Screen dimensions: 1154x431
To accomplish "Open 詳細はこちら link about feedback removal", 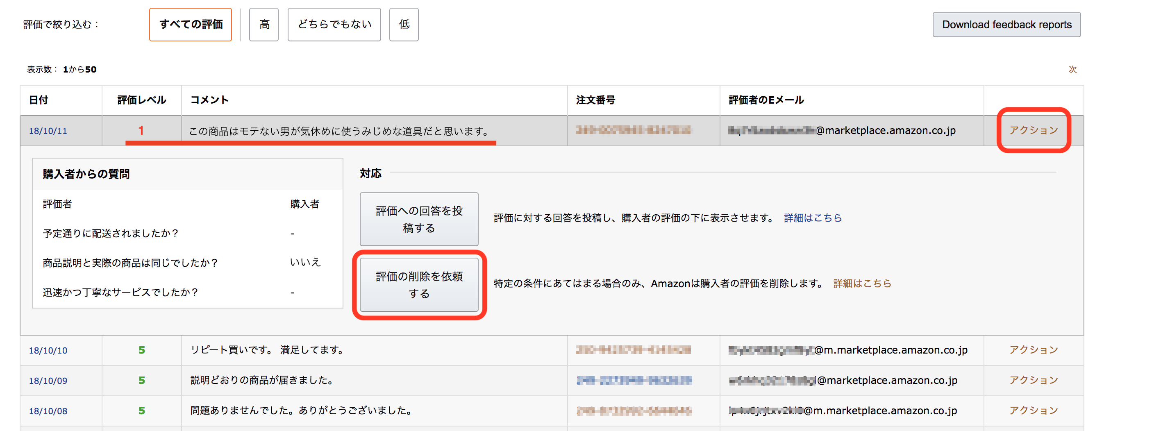I will click(862, 284).
